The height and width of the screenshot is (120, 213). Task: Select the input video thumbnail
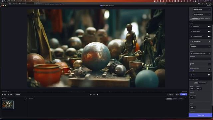pyautogui.click(x=8, y=105)
